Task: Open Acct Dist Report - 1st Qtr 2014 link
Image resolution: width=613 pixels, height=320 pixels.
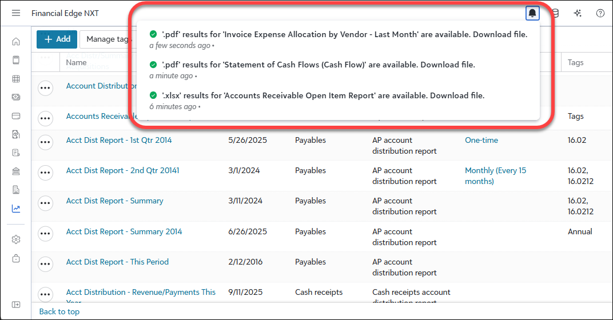Action: [119, 140]
